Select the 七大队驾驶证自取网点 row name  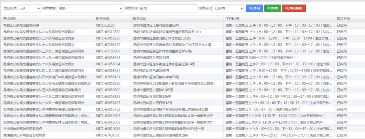[x=39, y=45]
